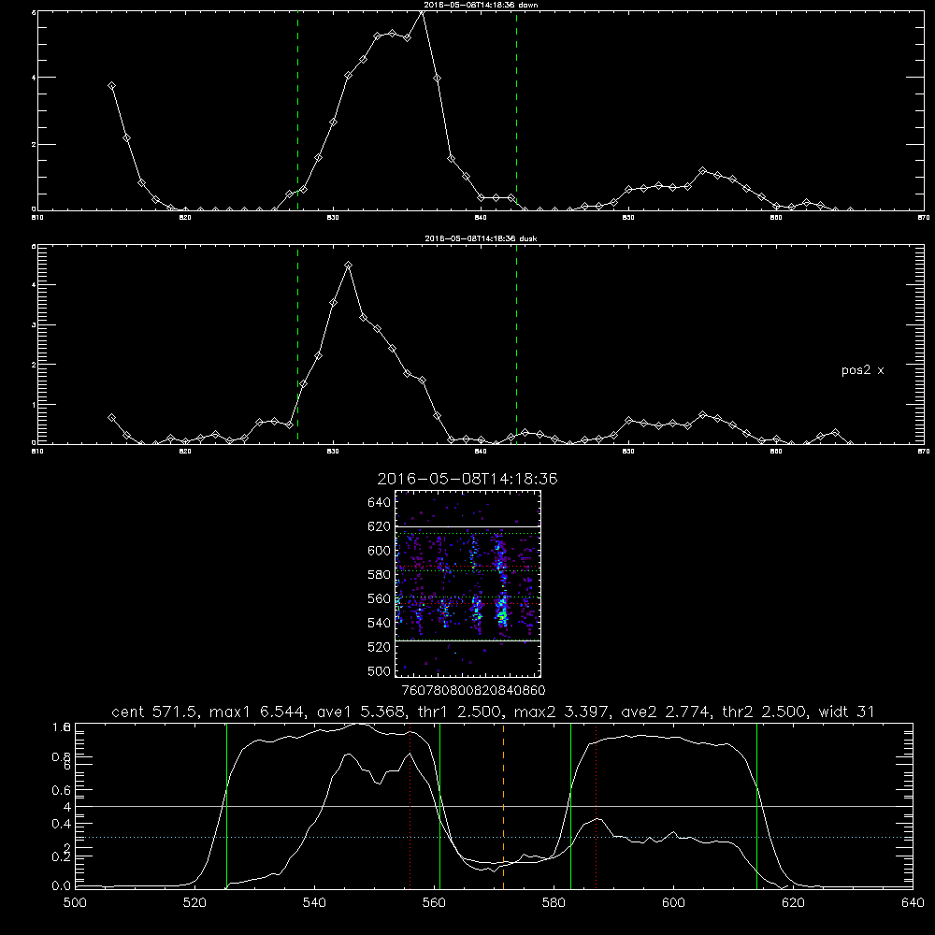Click the right green dashed line in dawn plot
This screenshot has height=935, width=935.
click(x=516, y=110)
